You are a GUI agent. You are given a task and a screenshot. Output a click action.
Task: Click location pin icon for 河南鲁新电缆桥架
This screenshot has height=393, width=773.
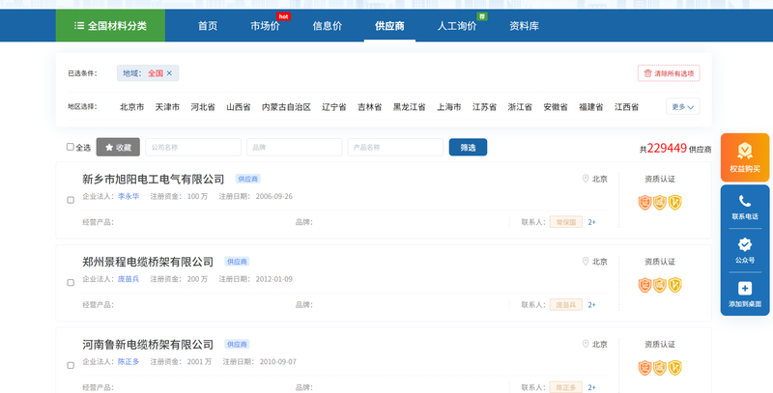tap(586, 344)
